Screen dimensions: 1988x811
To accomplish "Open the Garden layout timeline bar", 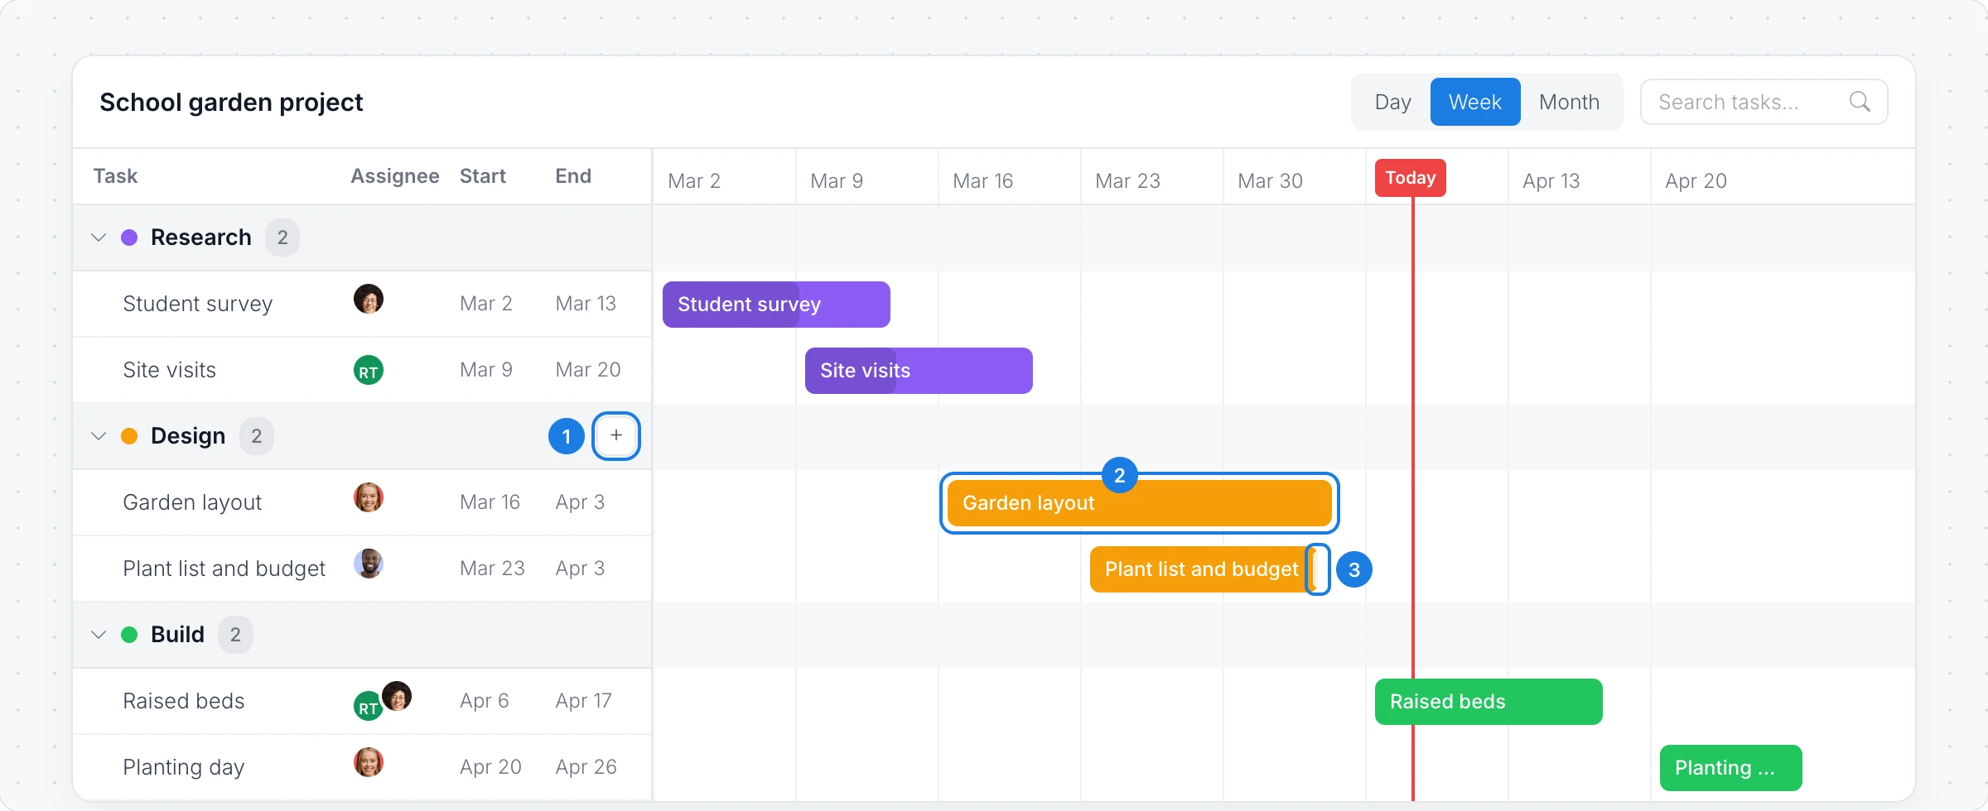I will click(1140, 503).
